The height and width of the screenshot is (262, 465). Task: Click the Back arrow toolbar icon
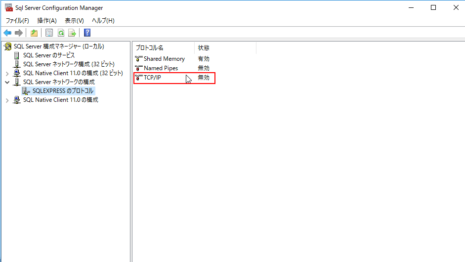pyautogui.click(x=7, y=33)
